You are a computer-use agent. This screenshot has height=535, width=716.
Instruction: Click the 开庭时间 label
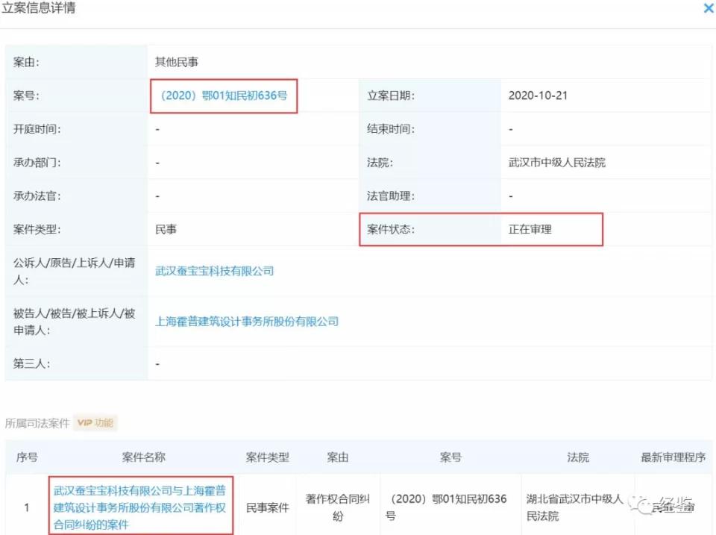tap(37, 129)
